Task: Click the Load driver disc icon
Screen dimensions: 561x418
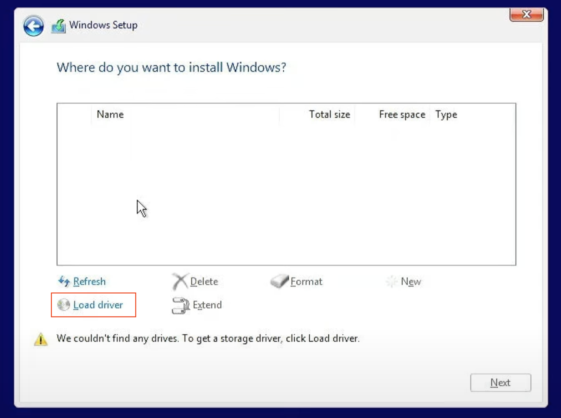Action: click(64, 305)
